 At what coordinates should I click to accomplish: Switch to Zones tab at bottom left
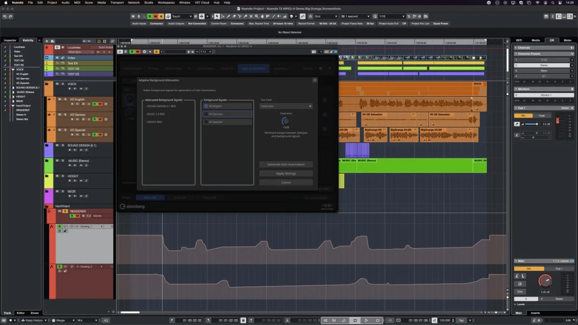tap(35, 313)
